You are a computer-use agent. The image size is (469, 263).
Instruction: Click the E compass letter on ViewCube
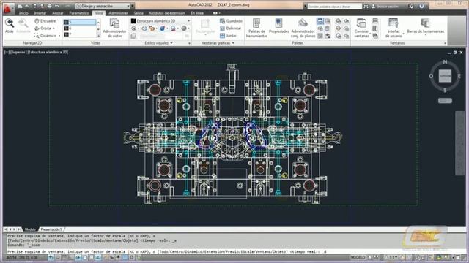[459, 76]
